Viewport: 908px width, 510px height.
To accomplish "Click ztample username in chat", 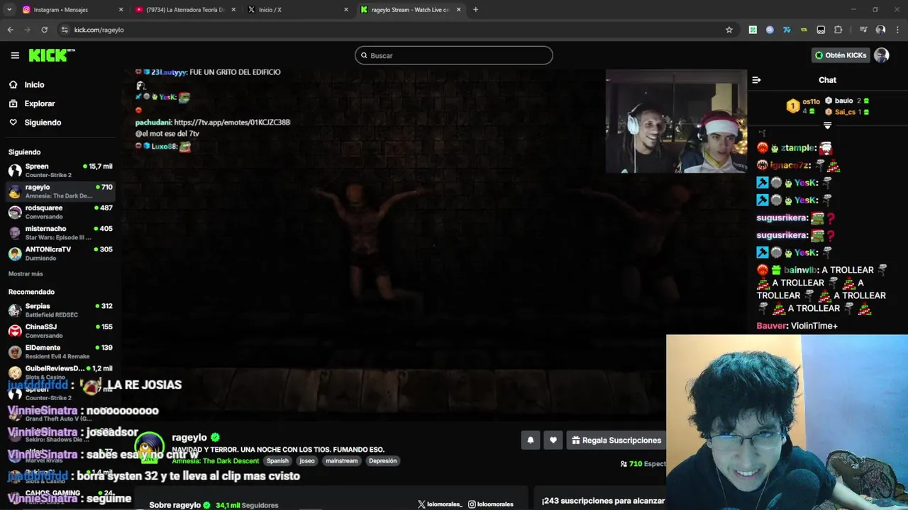I will click(x=797, y=148).
